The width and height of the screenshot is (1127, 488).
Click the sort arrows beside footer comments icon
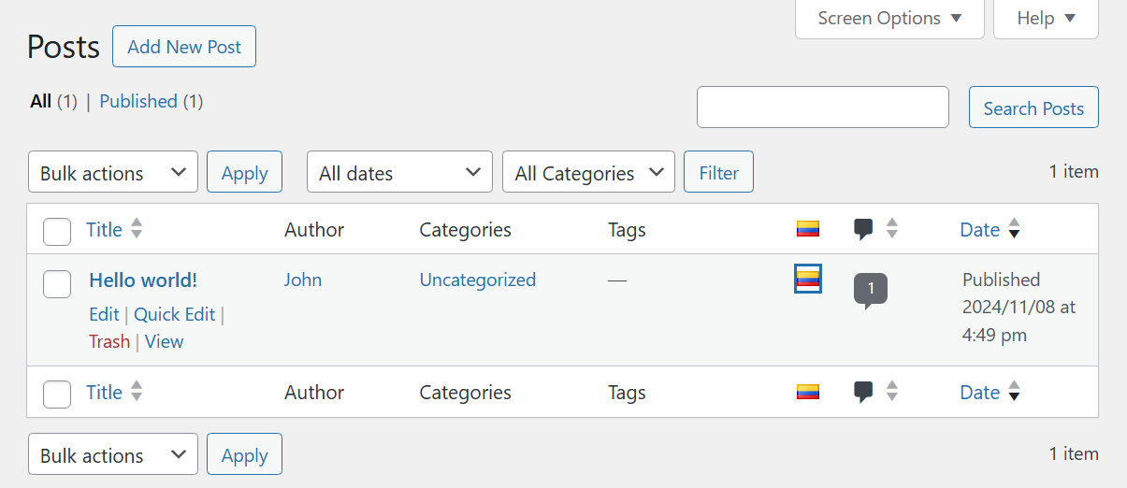[892, 392]
